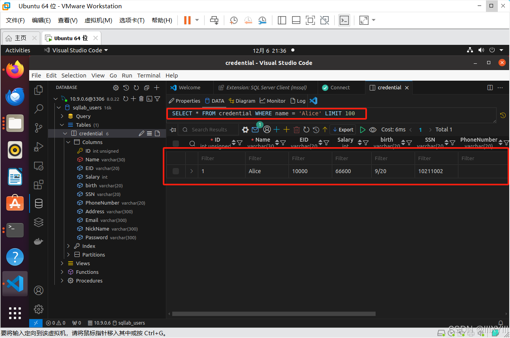Expand the Views node in the sidebar
This screenshot has width=510, height=338.
[x=62, y=263]
